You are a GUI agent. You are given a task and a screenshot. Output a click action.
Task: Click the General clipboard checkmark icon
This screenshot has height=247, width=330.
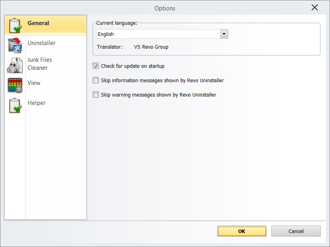(x=15, y=26)
